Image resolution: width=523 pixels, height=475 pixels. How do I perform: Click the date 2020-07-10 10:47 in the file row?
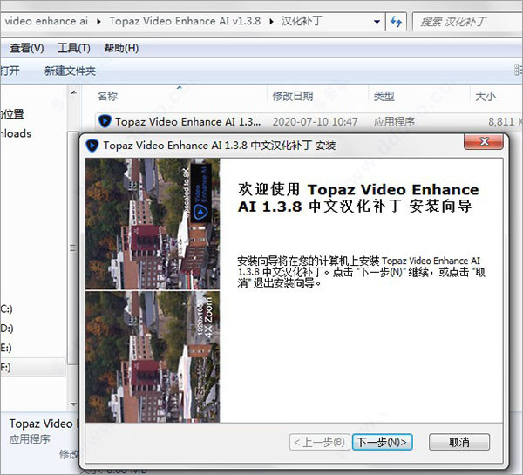click(315, 121)
